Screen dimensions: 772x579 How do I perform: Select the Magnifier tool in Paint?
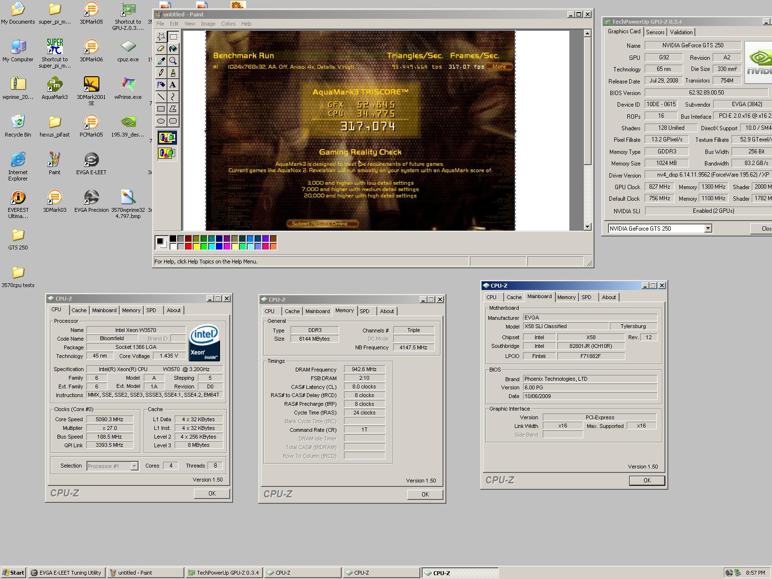(173, 61)
